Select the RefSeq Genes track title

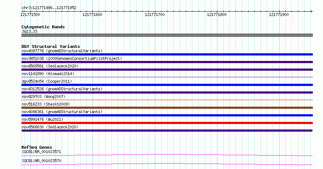(37, 147)
